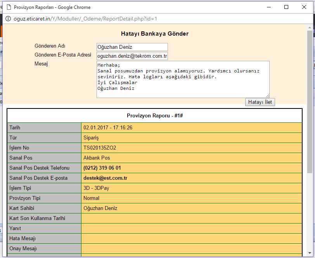Viewport: 315px width, 258px height.
Task: Click the support phone (0212) 319 06 01
Action: 102,168
